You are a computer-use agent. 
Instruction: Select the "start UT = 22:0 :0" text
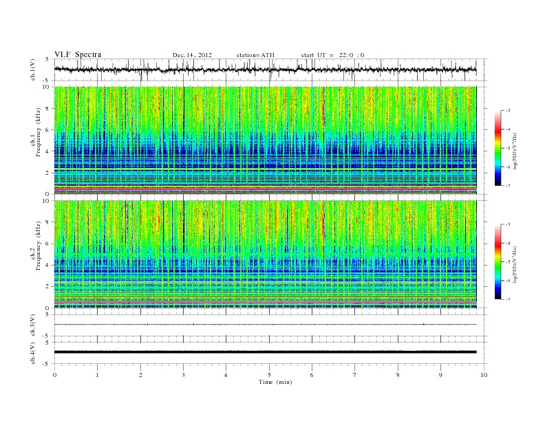pyautogui.click(x=332, y=55)
